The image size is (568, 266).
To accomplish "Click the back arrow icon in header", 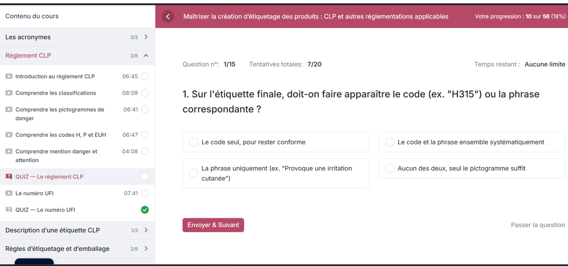I will pyautogui.click(x=168, y=16).
